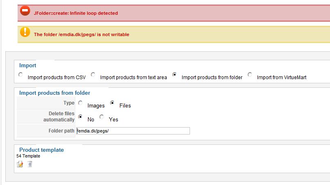
Task: Set Delete files automatically to Yes
Action: [102, 116]
